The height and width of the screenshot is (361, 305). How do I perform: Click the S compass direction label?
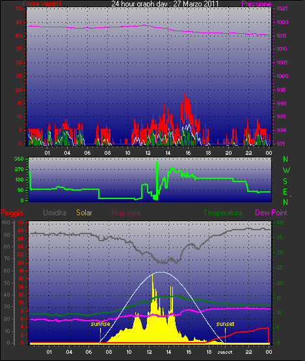point(285,181)
